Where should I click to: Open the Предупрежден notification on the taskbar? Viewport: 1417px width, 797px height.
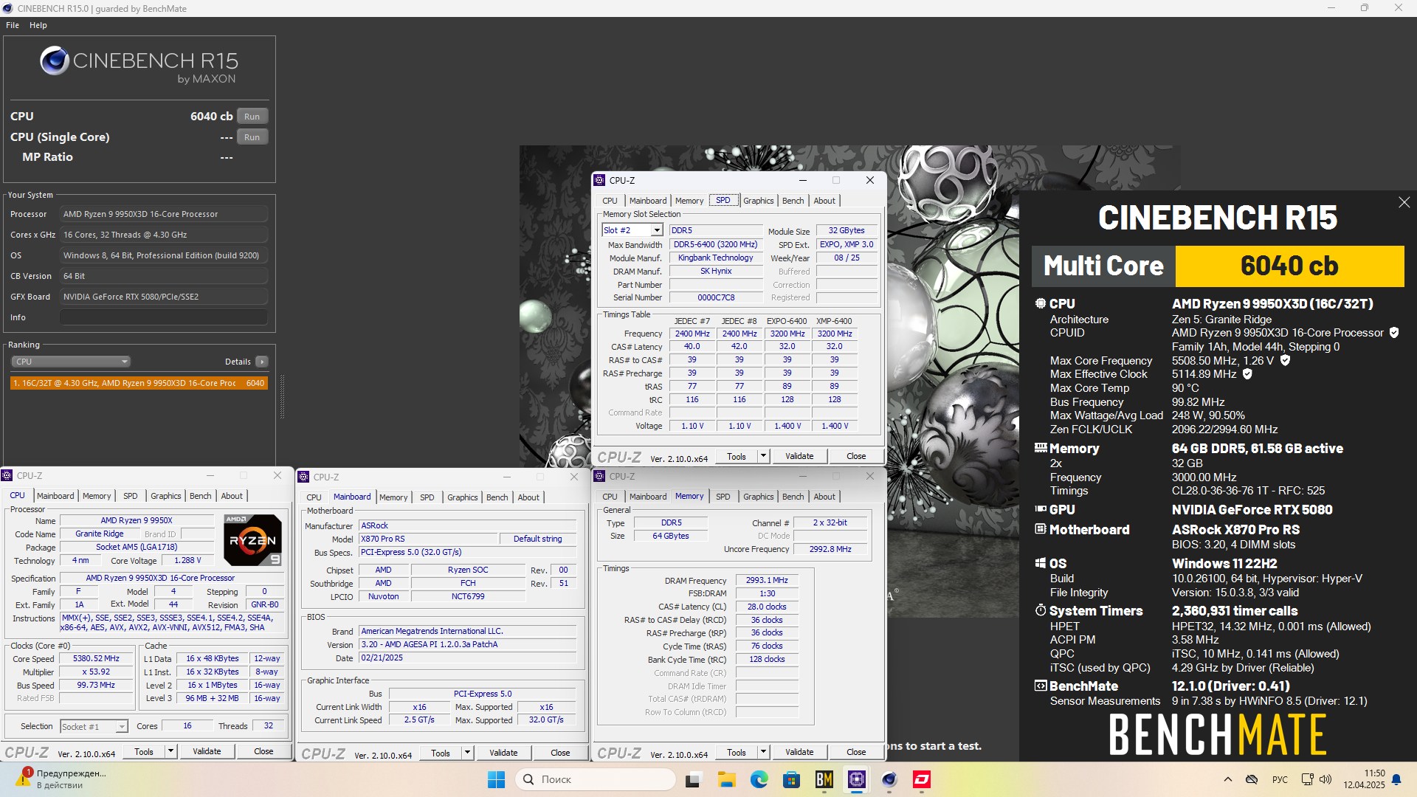[62, 779]
